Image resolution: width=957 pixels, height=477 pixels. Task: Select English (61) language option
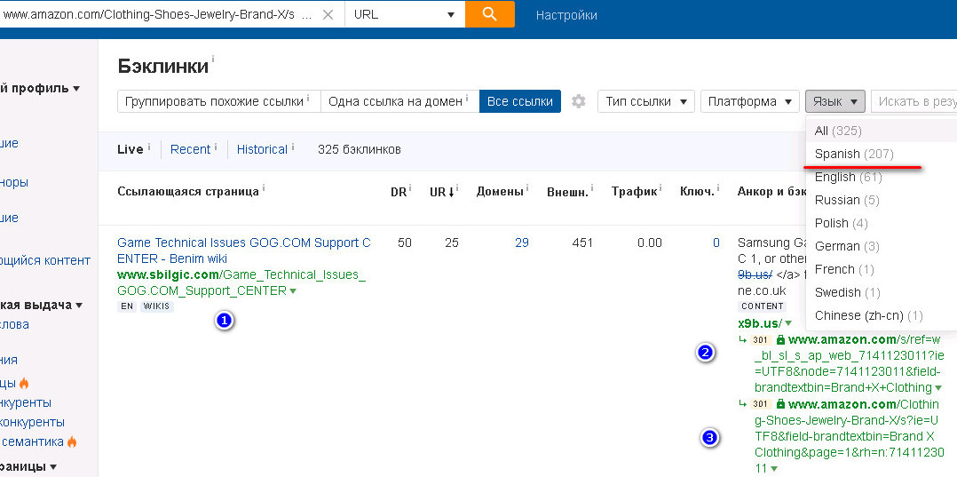882,177
